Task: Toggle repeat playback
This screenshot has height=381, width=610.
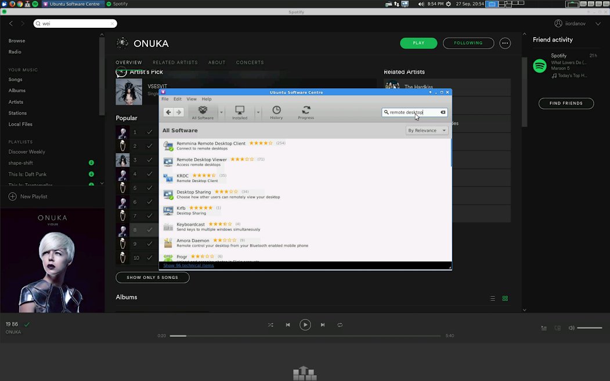Action: 340,325
